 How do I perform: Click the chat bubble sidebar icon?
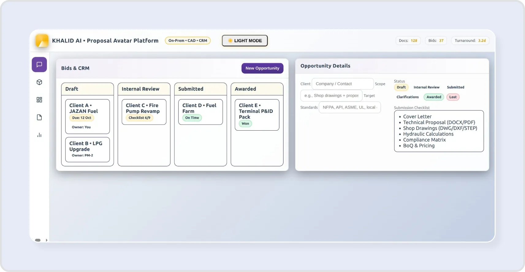pos(39,65)
